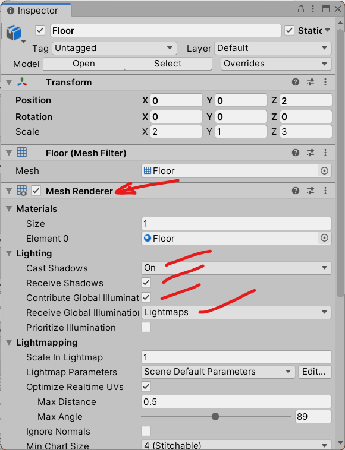Viewport: 345px width, 450px height.
Task: Click Edit... for Lightmap Parameters
Action: [315, 372]
